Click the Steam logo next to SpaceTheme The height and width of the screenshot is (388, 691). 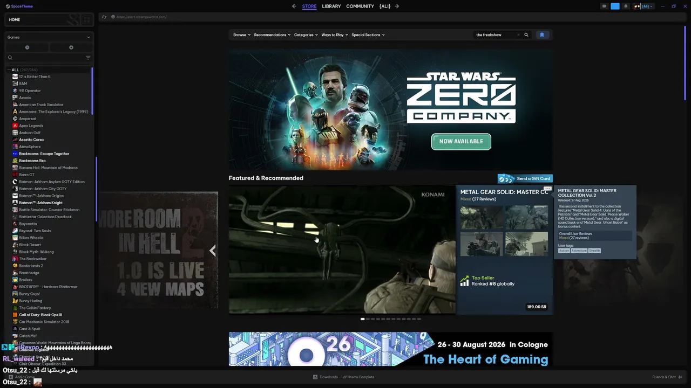(7, 6)
